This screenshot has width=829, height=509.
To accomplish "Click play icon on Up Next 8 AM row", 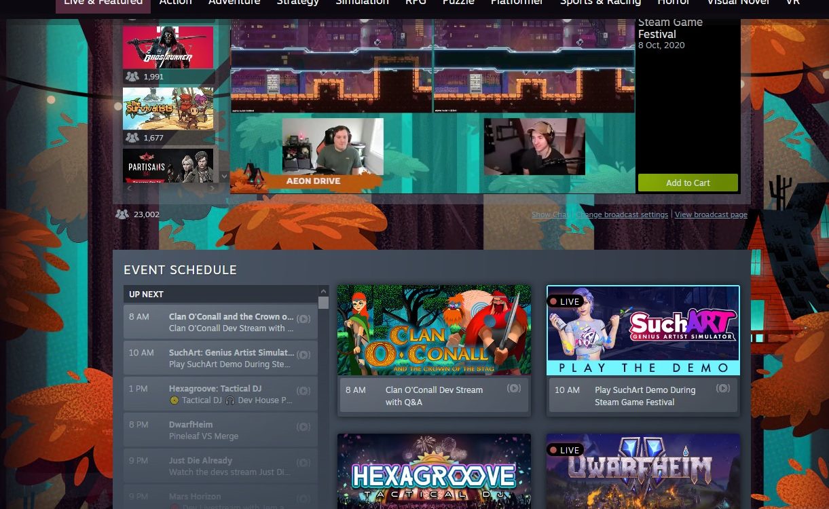I will coord(303,319).
